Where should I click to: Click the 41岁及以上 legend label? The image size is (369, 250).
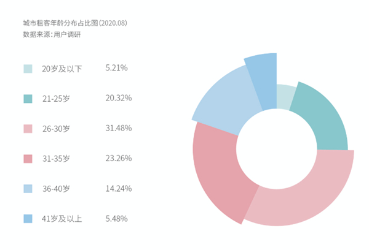point(62,219)
